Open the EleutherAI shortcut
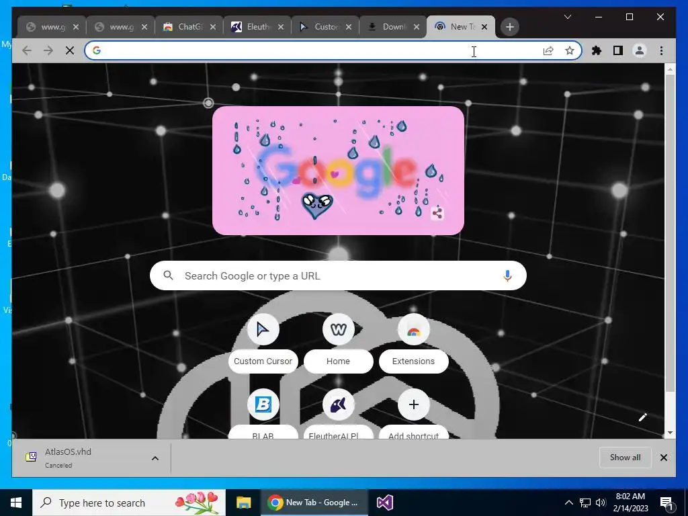 (x=339, y=413)
